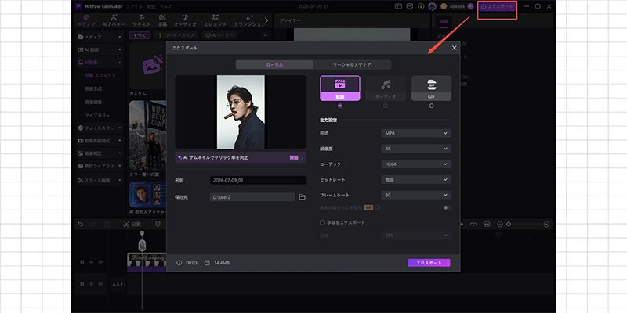Click the file size icon in dialog footer

[x=207, y=263]
